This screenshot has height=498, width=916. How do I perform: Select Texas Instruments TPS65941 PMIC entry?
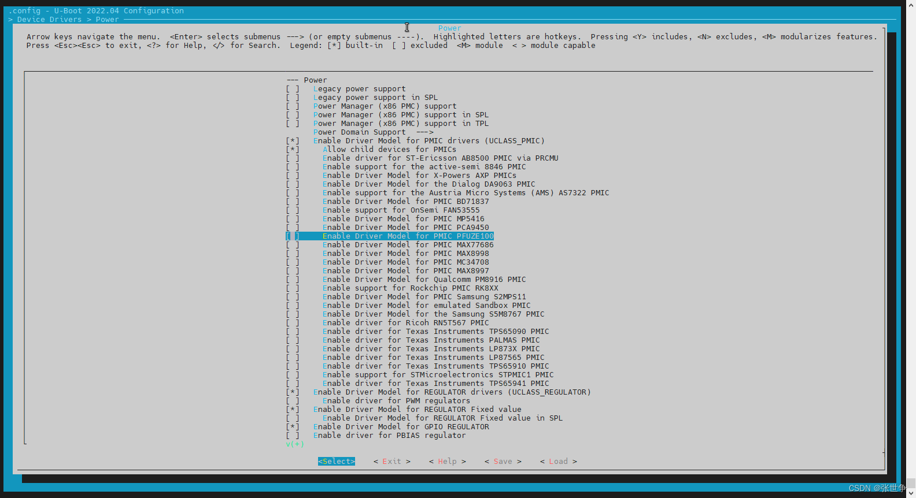pyautogui.click(x=435, y=384)
